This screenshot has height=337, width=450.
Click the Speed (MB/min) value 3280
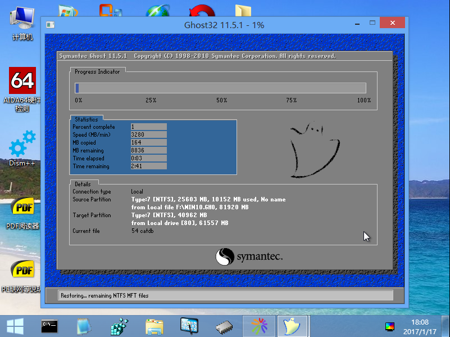149,134
